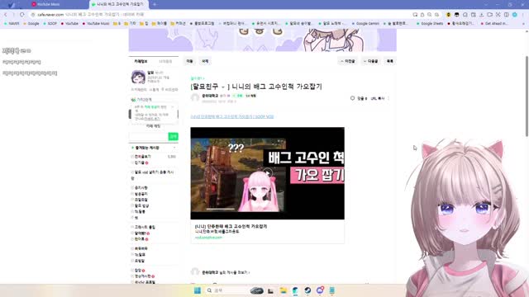
Task: Click the zoom magnifier icon in address bar
Action: pyautogui.click(x=430, y=15)
